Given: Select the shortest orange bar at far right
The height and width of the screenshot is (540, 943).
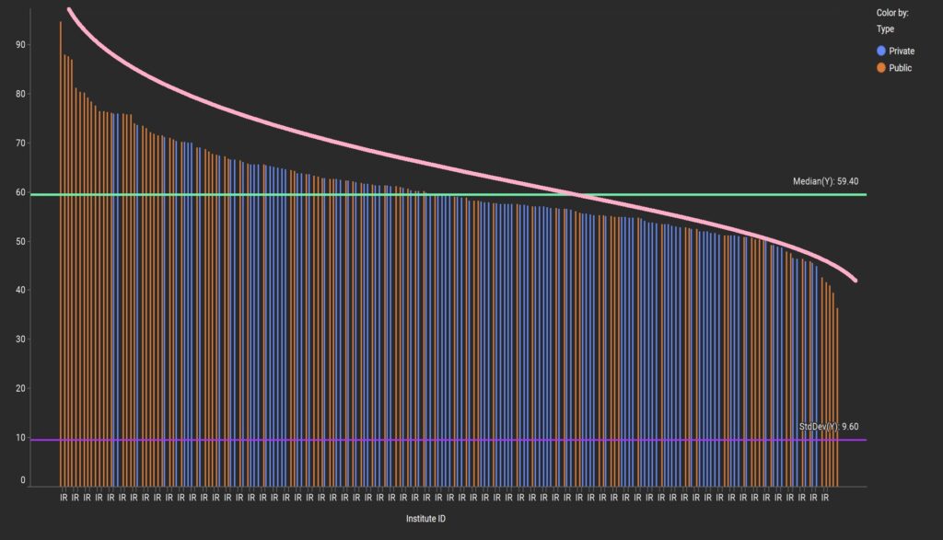Looking at the screenshot, I should click(x=837, y=396).
